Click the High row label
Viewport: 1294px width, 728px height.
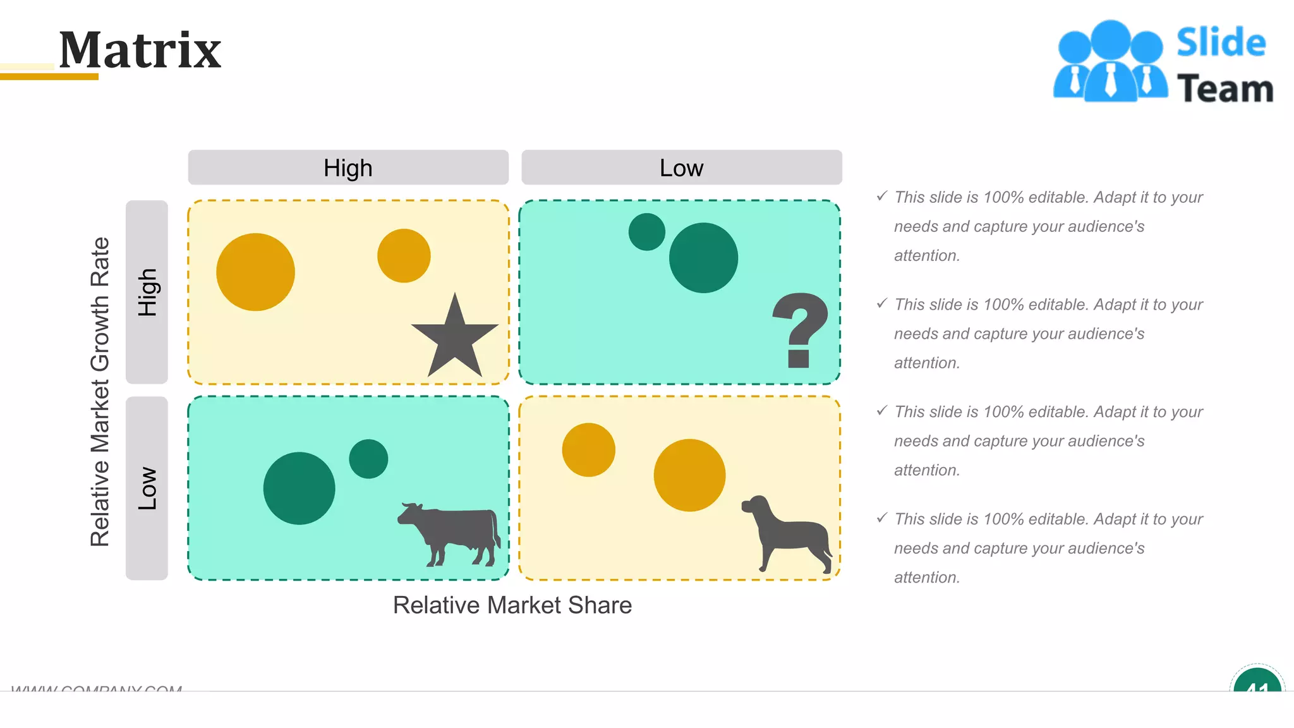(x=147, y=292)
